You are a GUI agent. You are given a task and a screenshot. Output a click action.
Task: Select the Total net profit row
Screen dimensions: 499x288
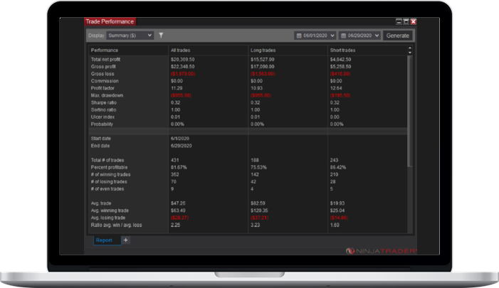(x=107, y=59)
